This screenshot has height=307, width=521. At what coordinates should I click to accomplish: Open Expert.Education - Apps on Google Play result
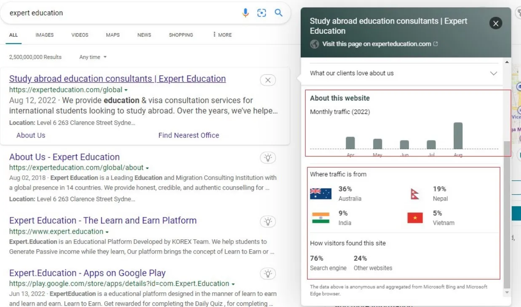[x=87, y=273]
